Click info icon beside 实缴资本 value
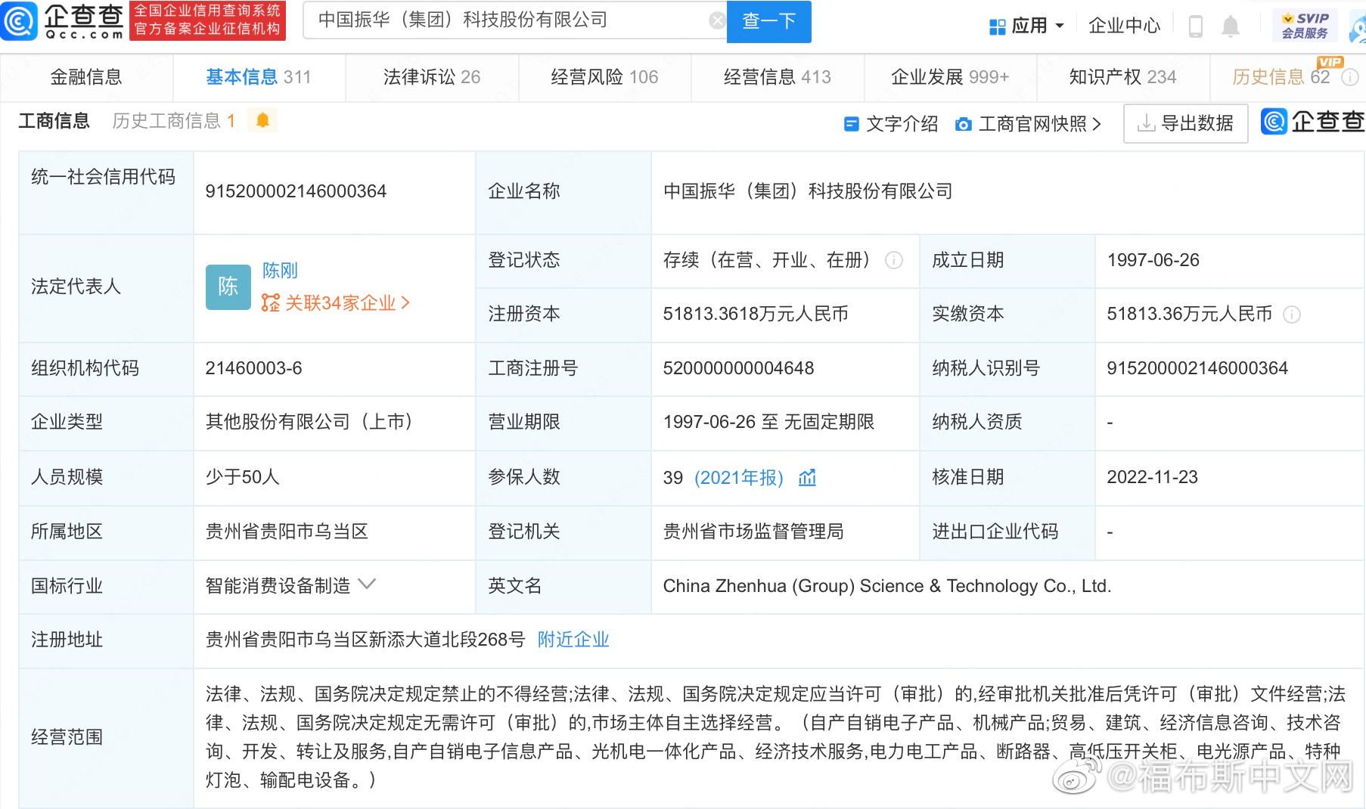The height and width of the screenshot is (809, 1366). click(x=1292, y=315)
